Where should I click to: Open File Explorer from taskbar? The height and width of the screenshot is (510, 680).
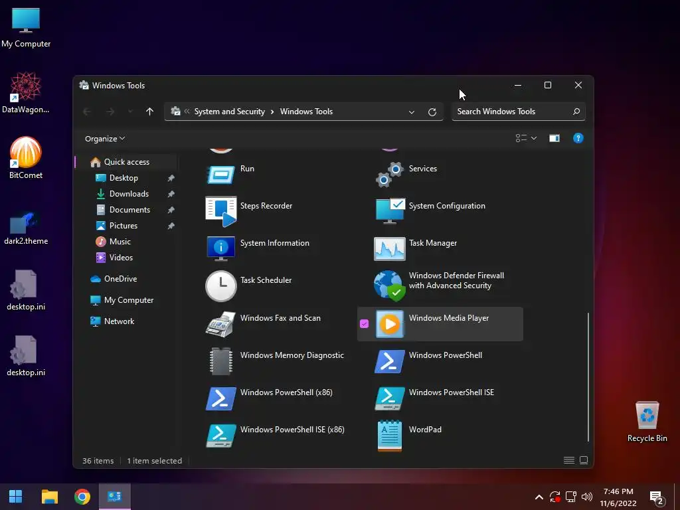coord(49,497)
